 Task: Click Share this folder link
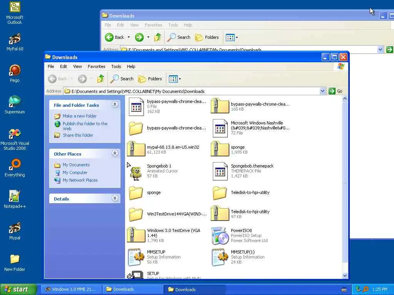(x=78, y=135)
